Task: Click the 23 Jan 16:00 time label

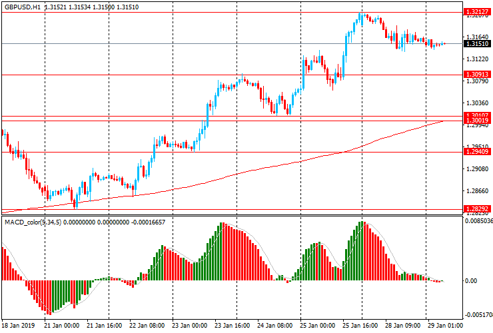Action: [233, 326]
